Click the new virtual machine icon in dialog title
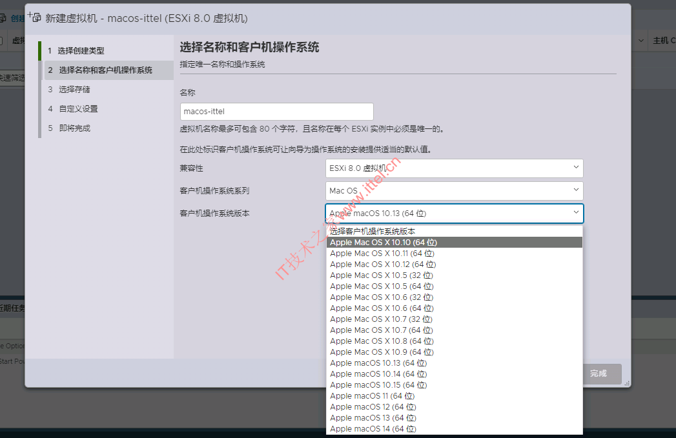 (34, 17)
